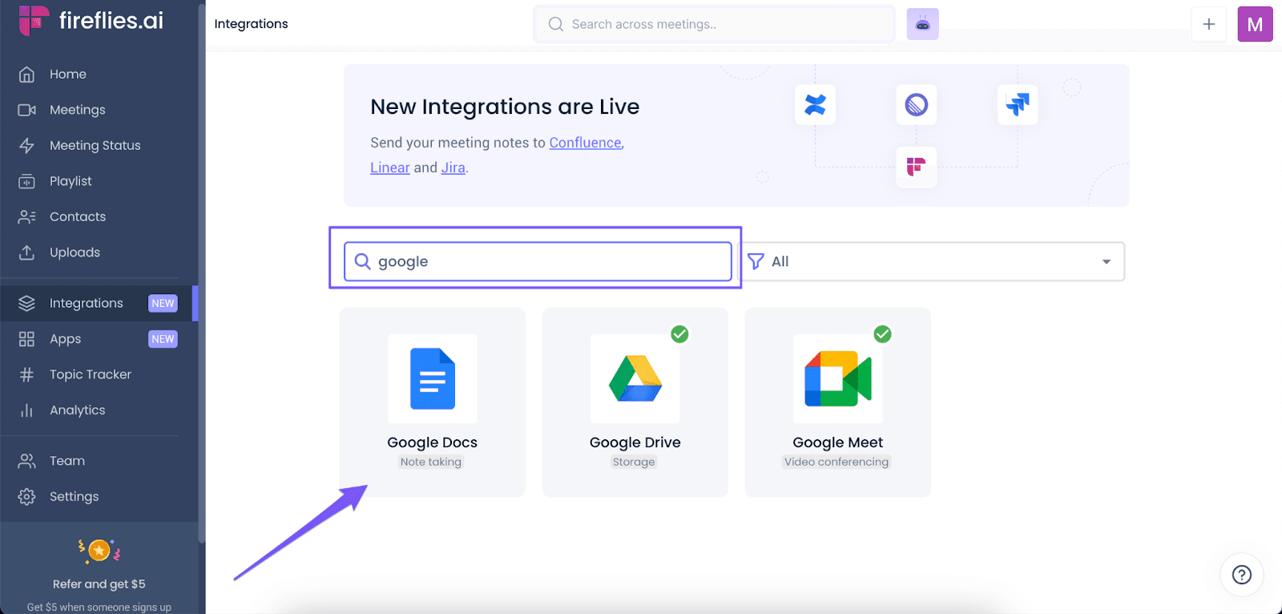Click the Integrations page title
This screenshot has width=1282, height=614.
[252, 24]
